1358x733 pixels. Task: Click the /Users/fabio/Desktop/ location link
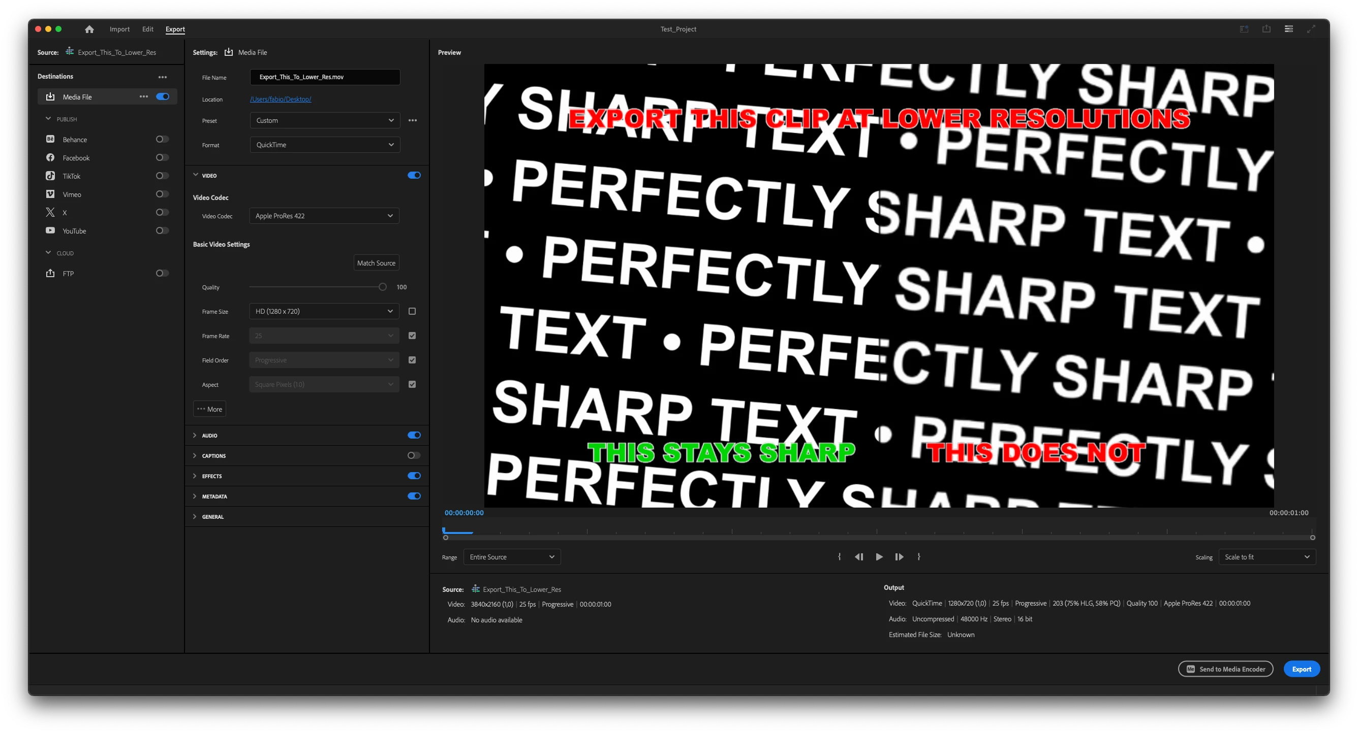tap(281, 99)
